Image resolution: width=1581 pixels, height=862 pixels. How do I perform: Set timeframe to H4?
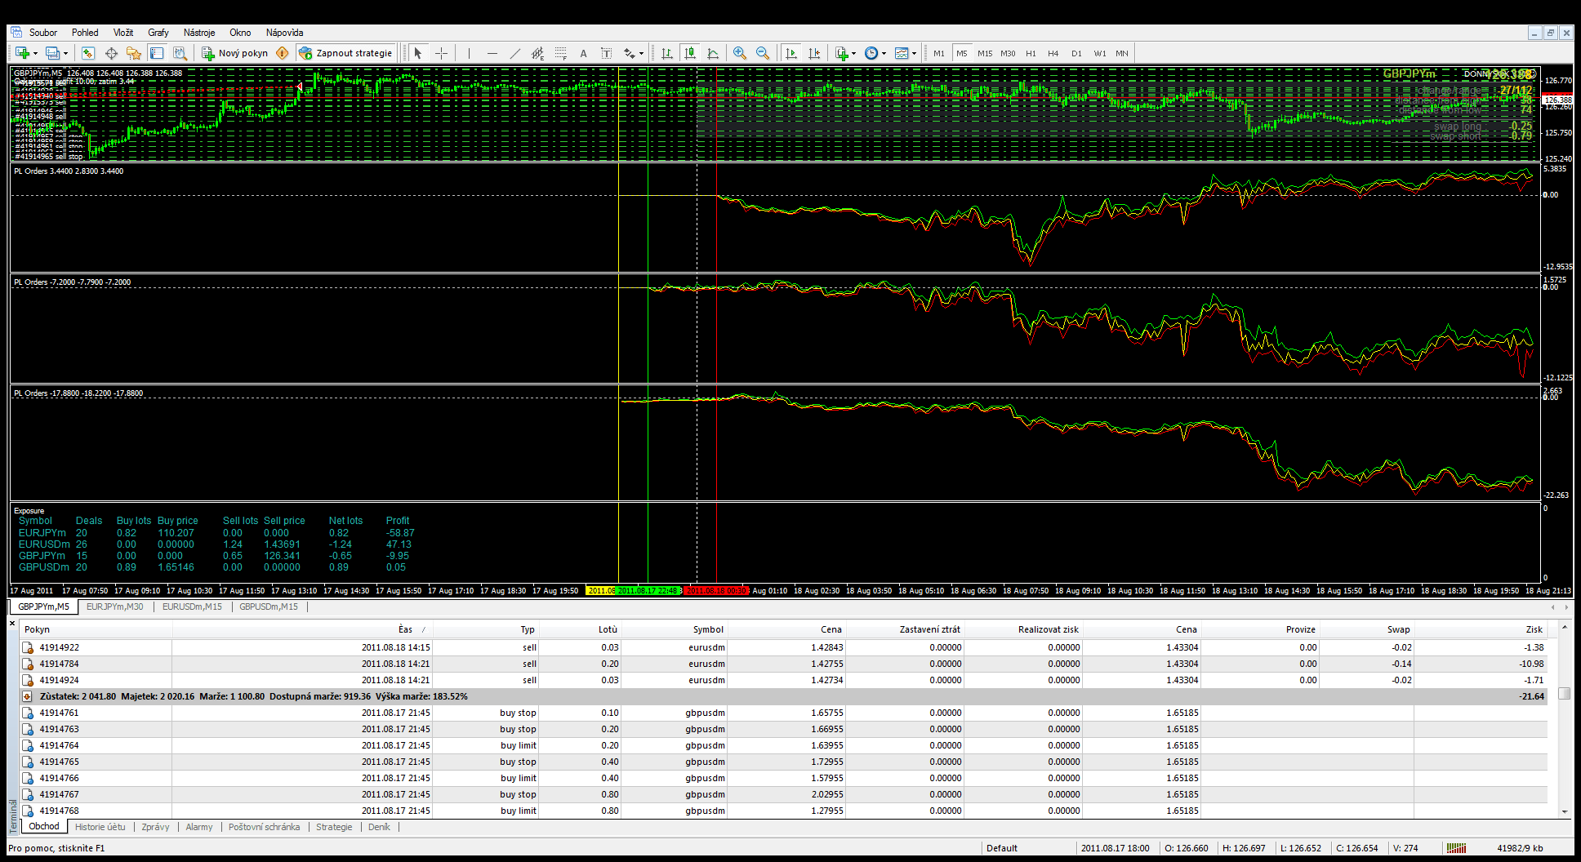(x=1053, y=53)
